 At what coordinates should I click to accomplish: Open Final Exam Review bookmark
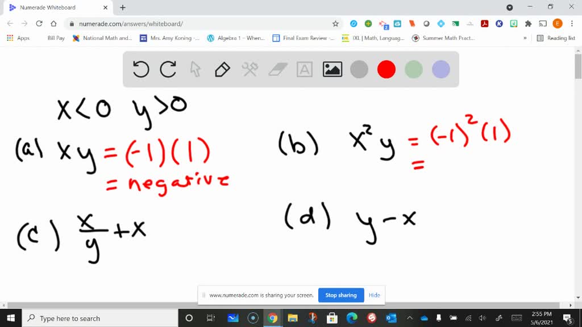pos(304,38)
